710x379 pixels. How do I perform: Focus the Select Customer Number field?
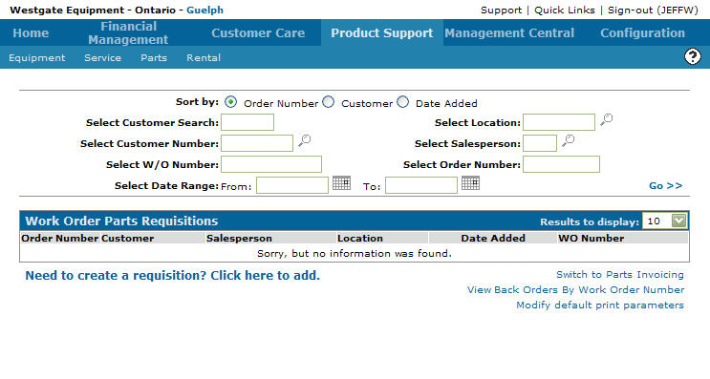tap(257, 143)
